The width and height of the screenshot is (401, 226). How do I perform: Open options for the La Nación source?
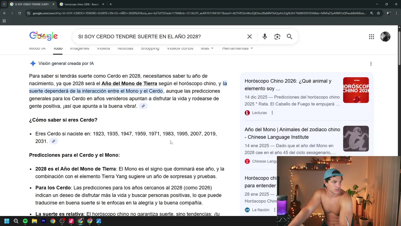point(274,210)
